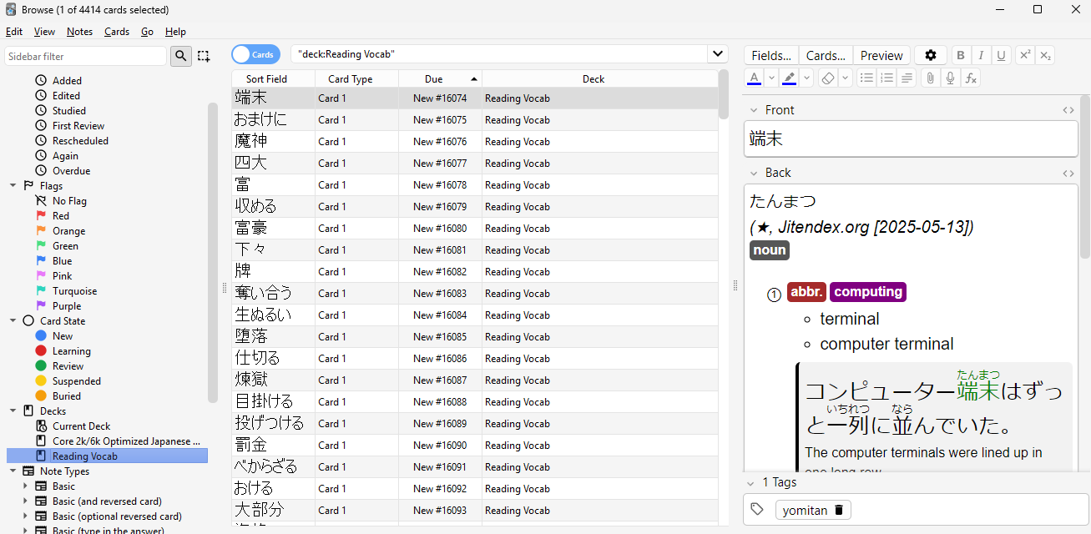Apply the blue text color swatch
Image resolution: width=1091 pixels, height=534 pixels.
pos(755,78)
